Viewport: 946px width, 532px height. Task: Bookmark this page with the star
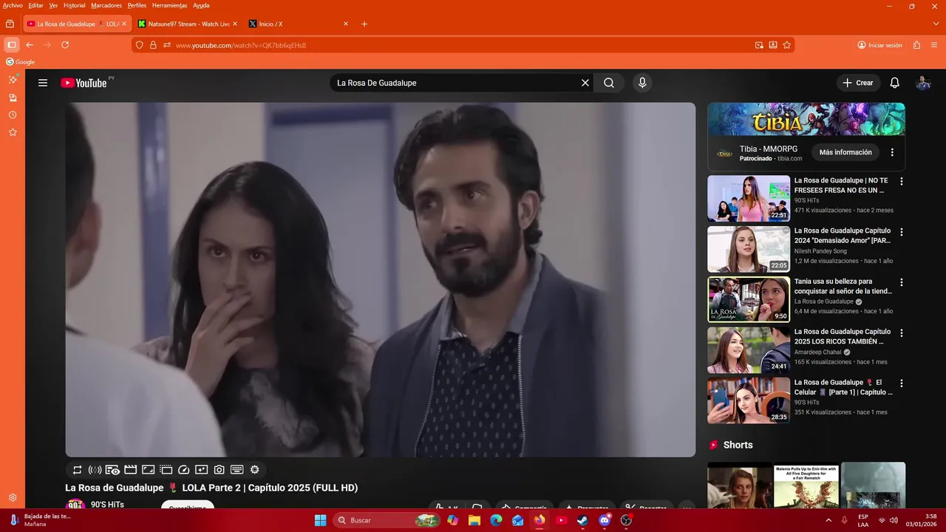(x=787, y=45)
